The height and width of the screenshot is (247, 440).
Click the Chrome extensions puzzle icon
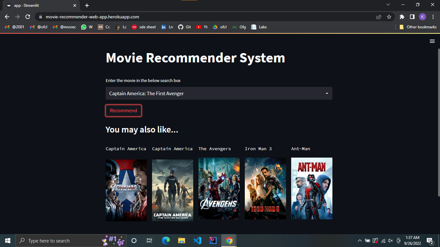(x=402, y=17)
